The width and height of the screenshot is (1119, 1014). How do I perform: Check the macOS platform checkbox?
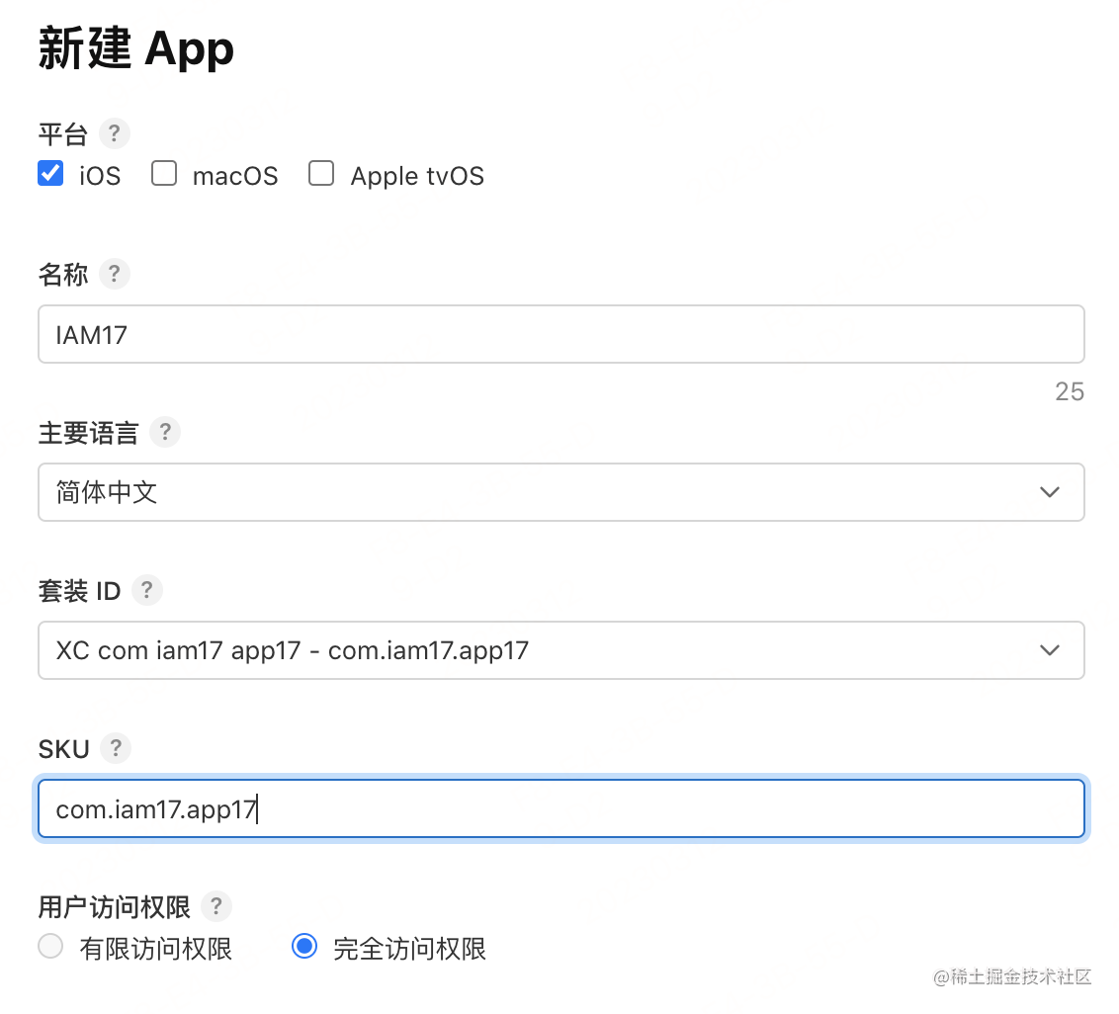pos(164,173)
